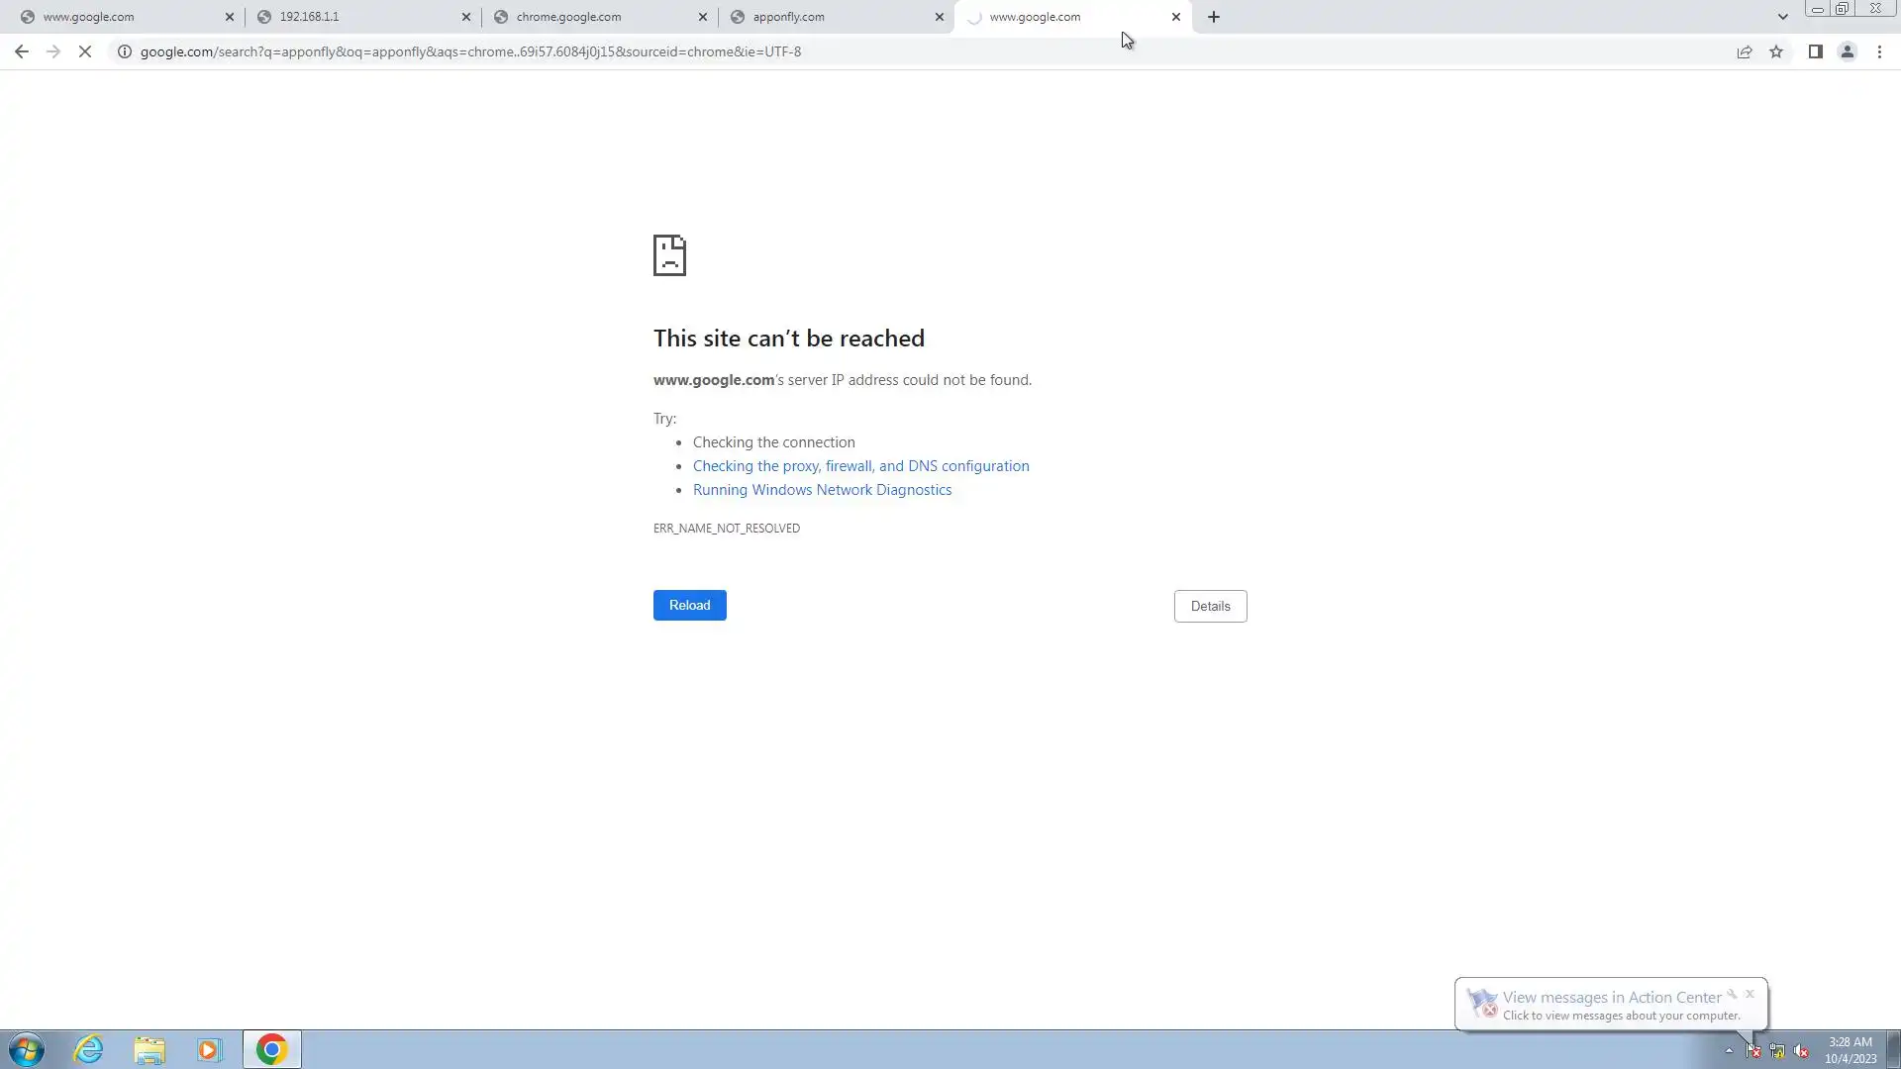Click the browser back arrow
The height and width of the screenshot is (1069, 1901).
[21, 51]
